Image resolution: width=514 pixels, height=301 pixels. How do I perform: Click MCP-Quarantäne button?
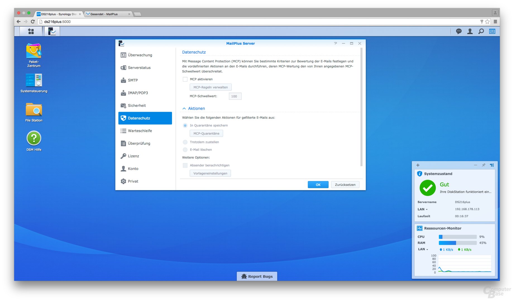click(x=206, y=133)
